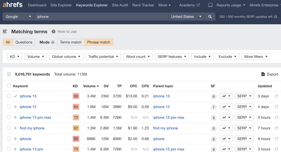Expand the Volume filter dropdown
Screen dimensions: 281x152
(x=36, y=57)
